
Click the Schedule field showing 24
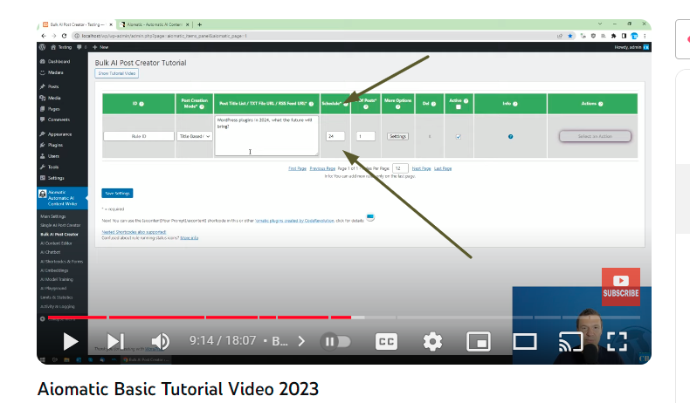(335, 136)
